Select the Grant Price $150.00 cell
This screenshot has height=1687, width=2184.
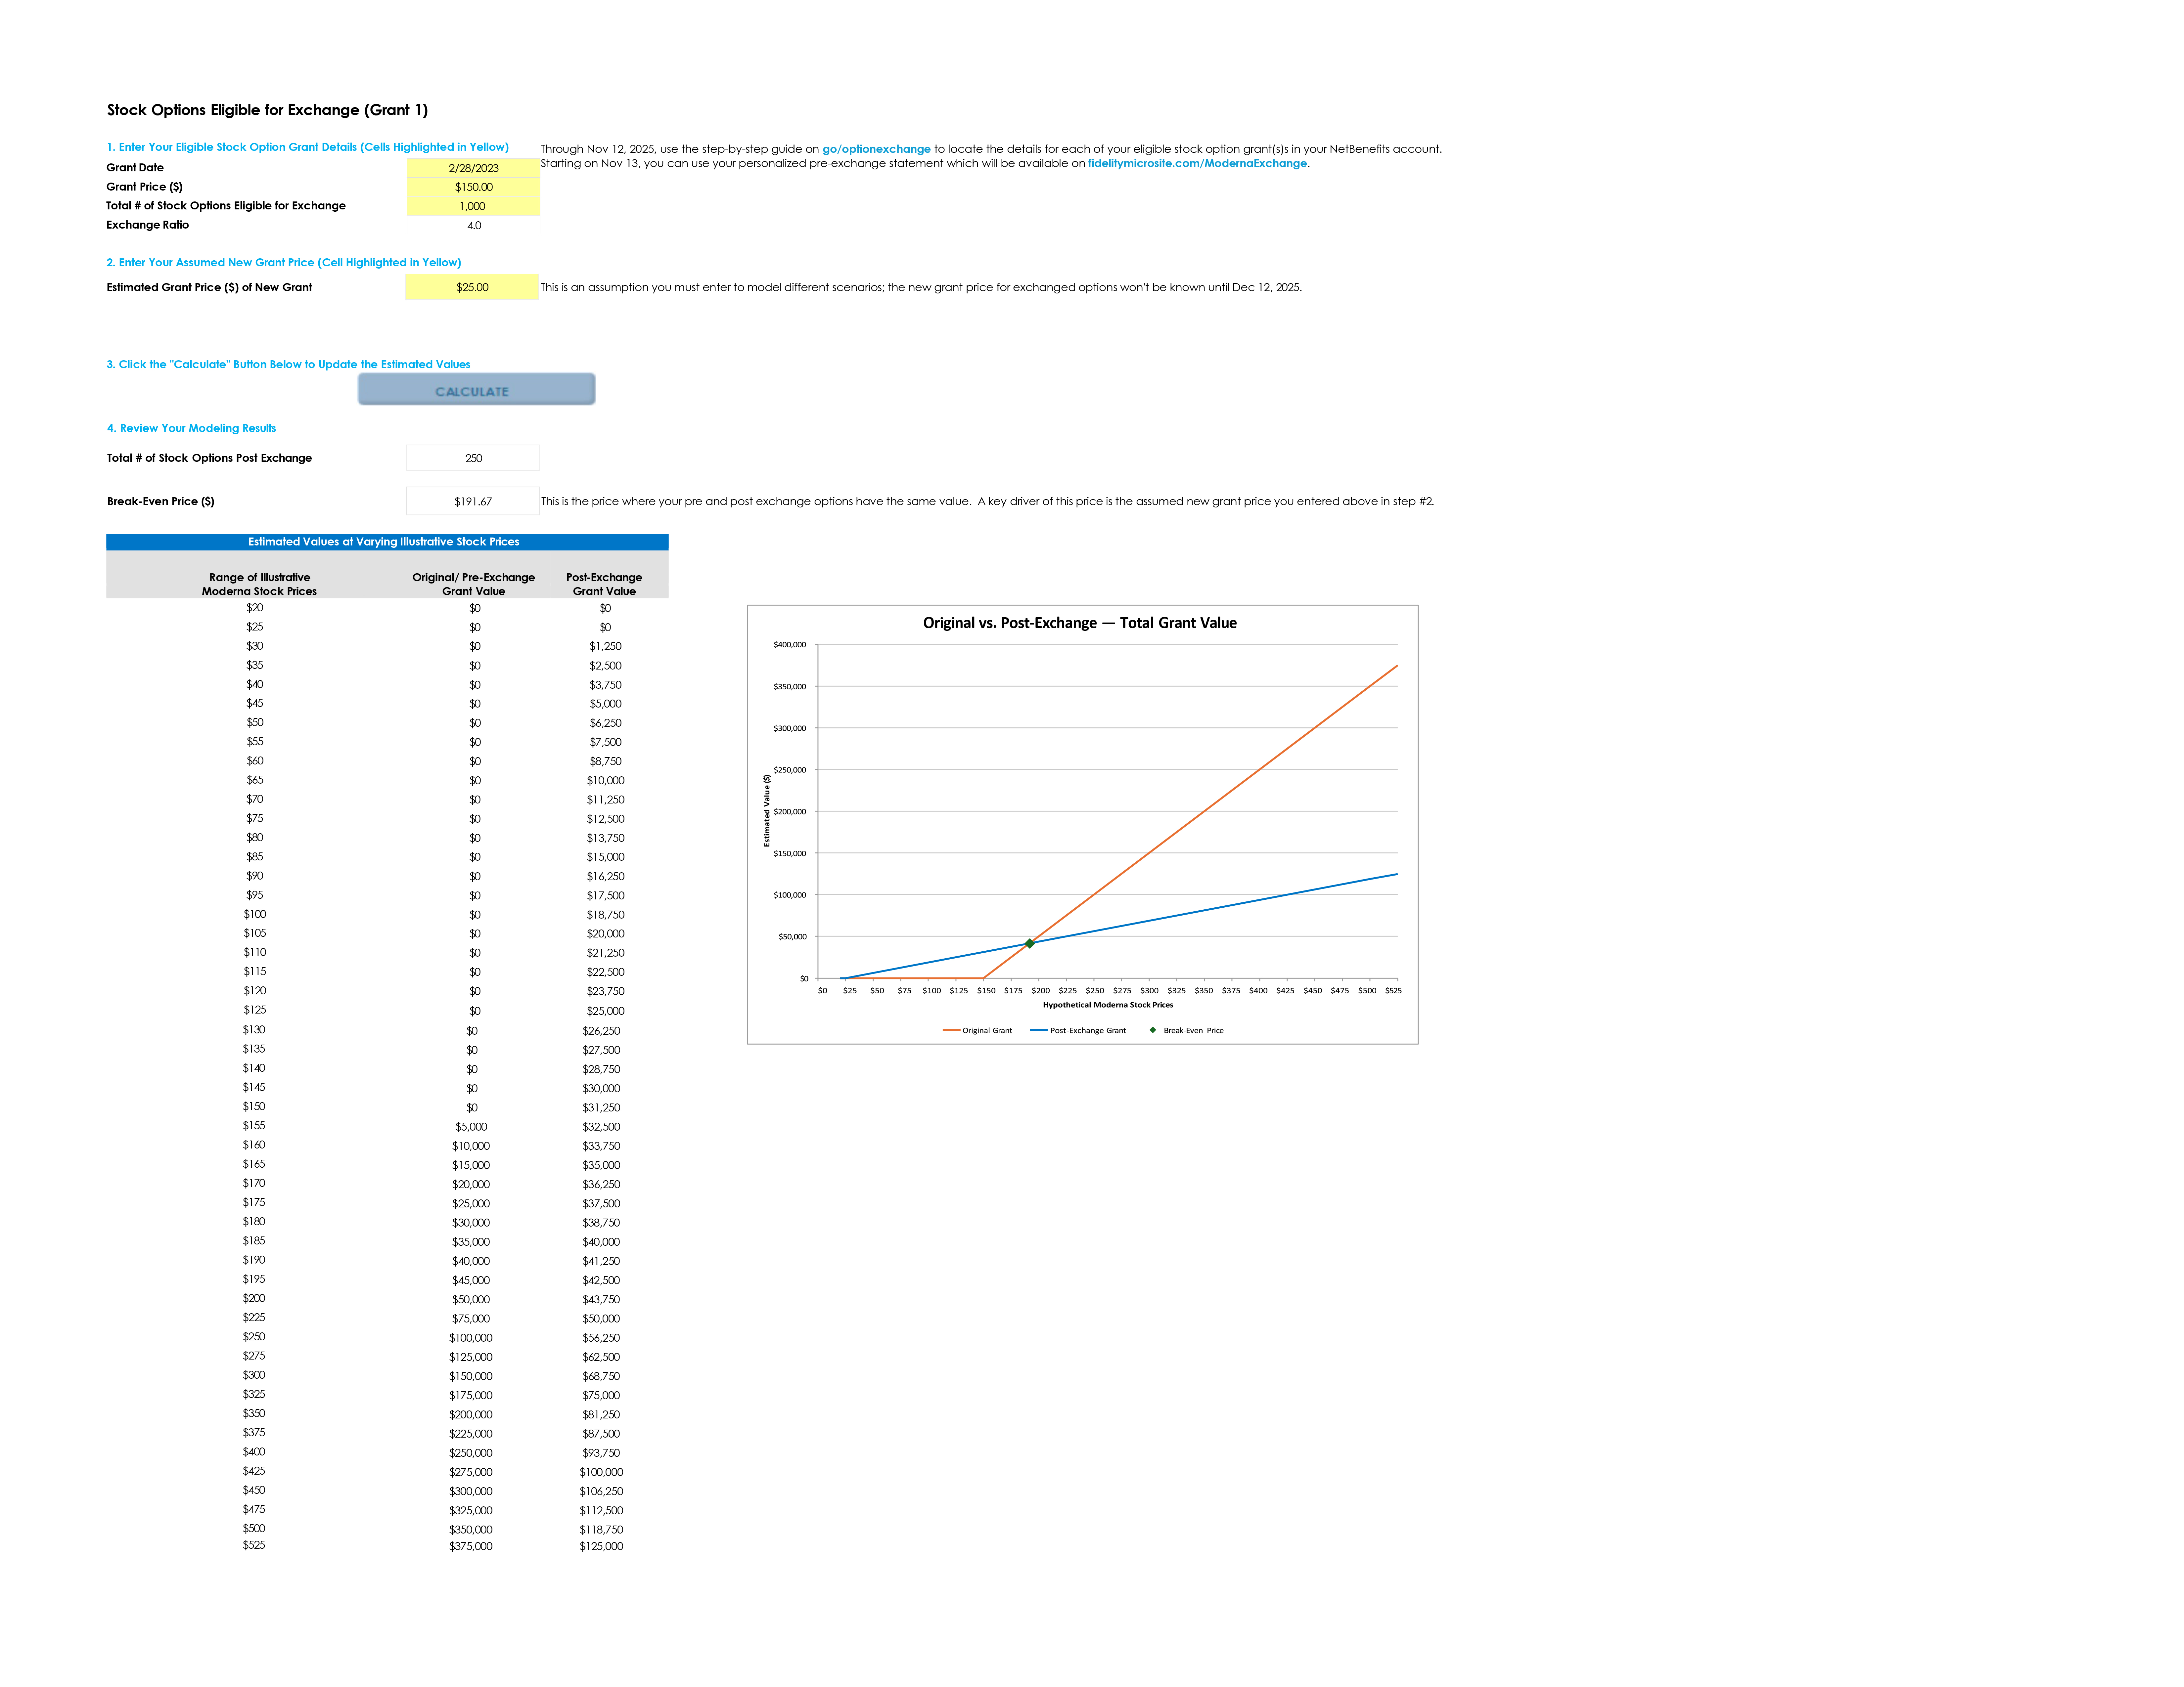click(x=473, y=187)
